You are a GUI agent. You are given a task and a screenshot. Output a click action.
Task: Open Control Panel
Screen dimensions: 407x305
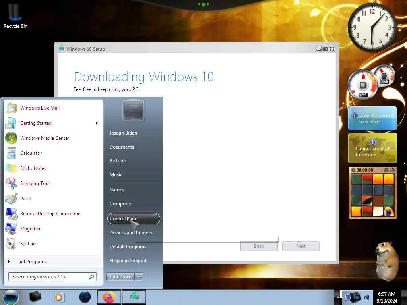pyautogui.click(x=134, y=219)
